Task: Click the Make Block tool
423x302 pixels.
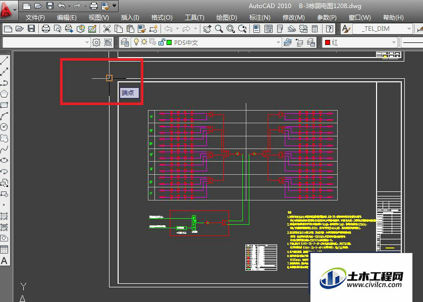Action: [4, 194]
